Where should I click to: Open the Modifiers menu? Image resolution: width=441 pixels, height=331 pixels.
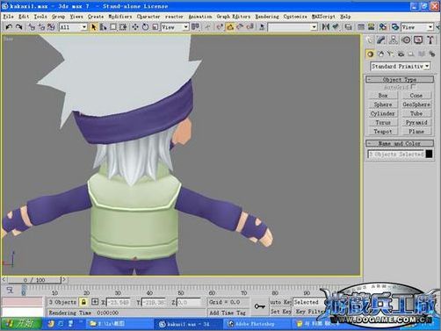pos(120,17)
